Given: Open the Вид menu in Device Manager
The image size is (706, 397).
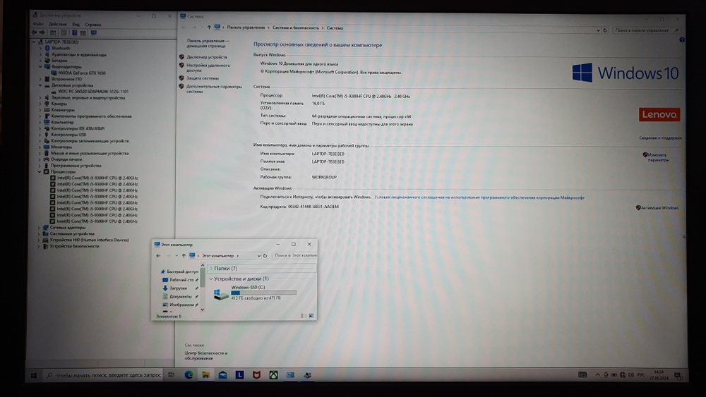Looking at the screenshot, I should point(76,25).
